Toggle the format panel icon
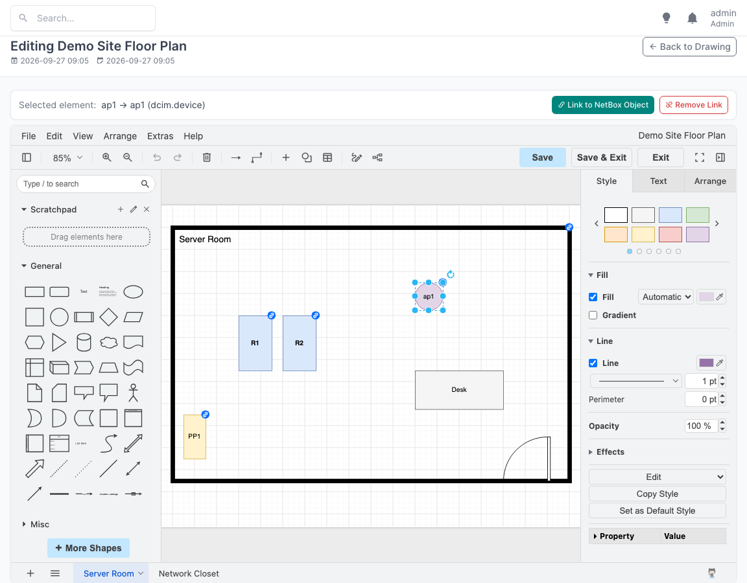This screenshot has width=747, height=583. 720,157
